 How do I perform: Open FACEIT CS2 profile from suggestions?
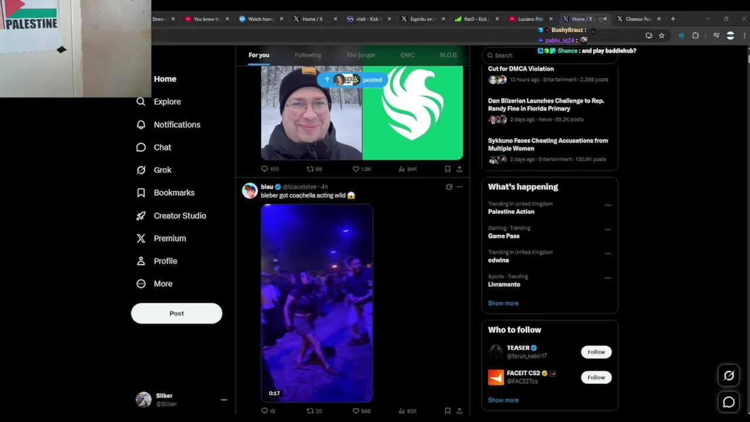tap(523, 373)
